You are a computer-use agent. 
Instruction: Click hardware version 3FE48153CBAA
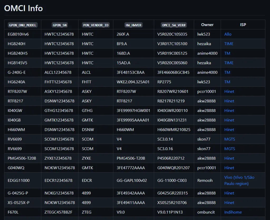(131, 72)
